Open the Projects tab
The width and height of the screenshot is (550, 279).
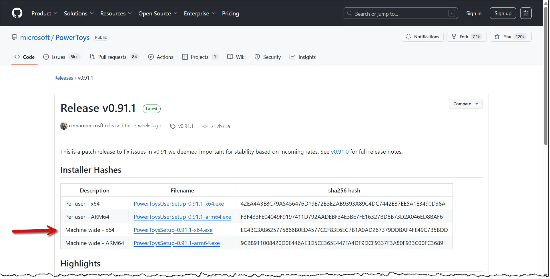click(x=200, y=57)
